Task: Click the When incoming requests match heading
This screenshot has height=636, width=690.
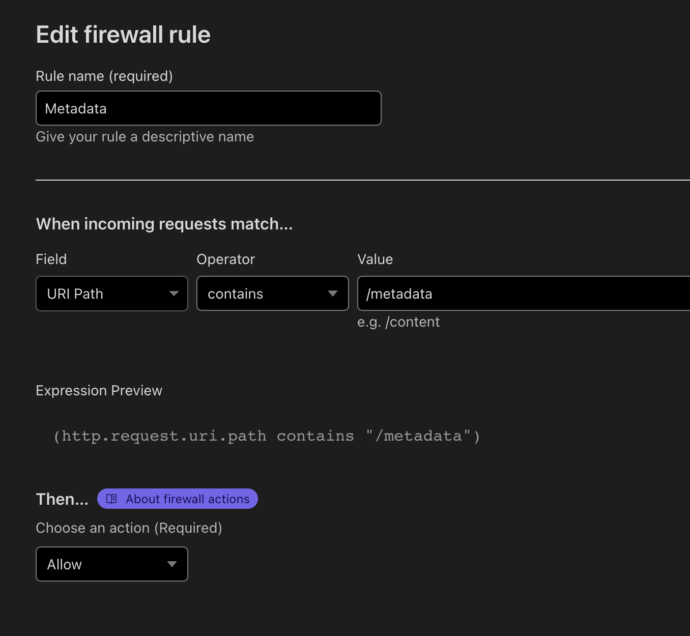Action: coord(164,224)
